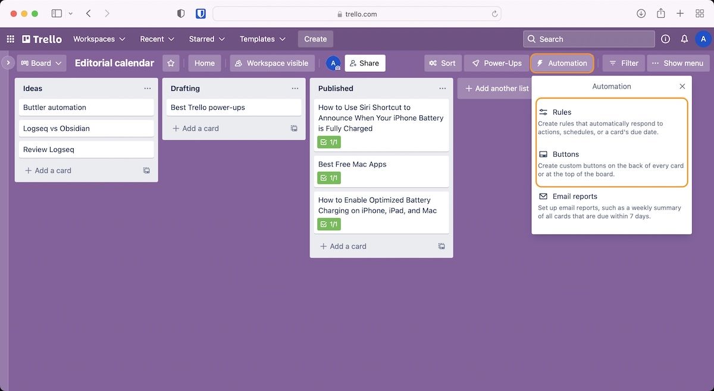Open the Starred boards dropdown
714x391 pixels.
click(206, 39)
